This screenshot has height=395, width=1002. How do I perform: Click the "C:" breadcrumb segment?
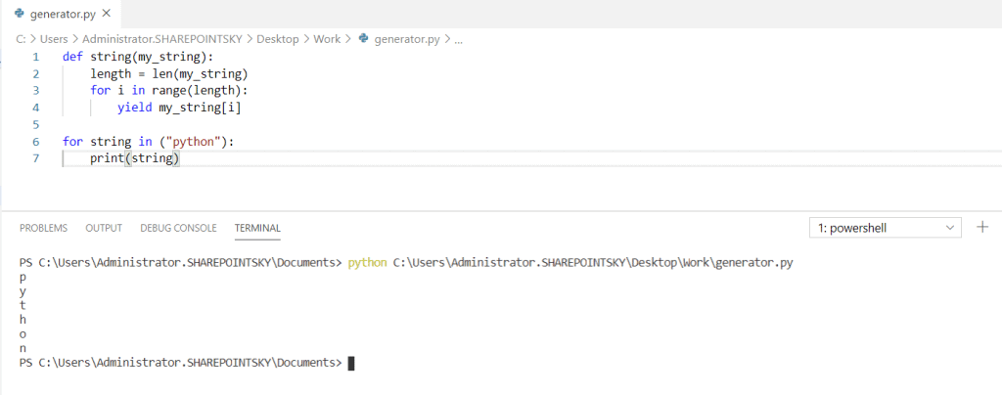pyautogui.click(x=22, y=39)
